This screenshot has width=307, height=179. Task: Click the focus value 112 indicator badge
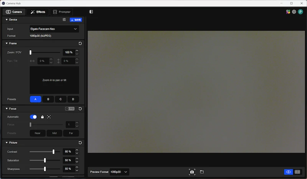[x=70, y=108]
